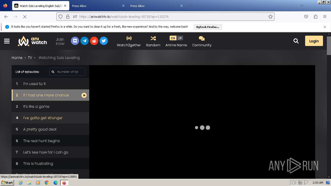Click the page vertical scrollbar thumb
This screenshot has height=186, width=331.
coord(329,46)
